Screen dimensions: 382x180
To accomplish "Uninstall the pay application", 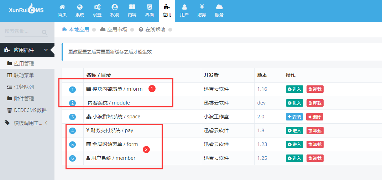I will 315,130.
